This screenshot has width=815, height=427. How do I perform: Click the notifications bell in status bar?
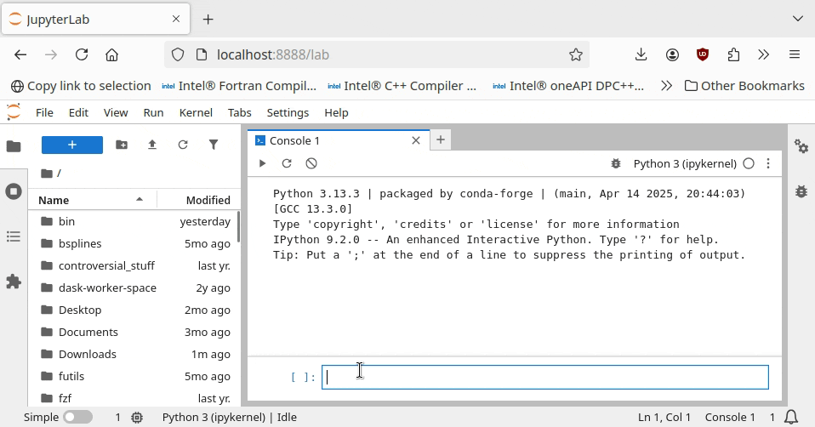791,417
